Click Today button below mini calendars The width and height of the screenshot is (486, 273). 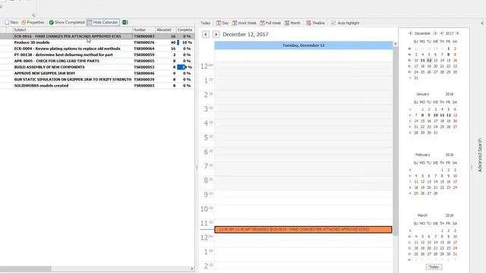434,267
